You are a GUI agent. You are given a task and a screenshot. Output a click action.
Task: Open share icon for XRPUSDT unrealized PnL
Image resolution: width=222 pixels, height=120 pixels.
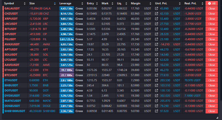pyautogui.click(x=156, y=19)
